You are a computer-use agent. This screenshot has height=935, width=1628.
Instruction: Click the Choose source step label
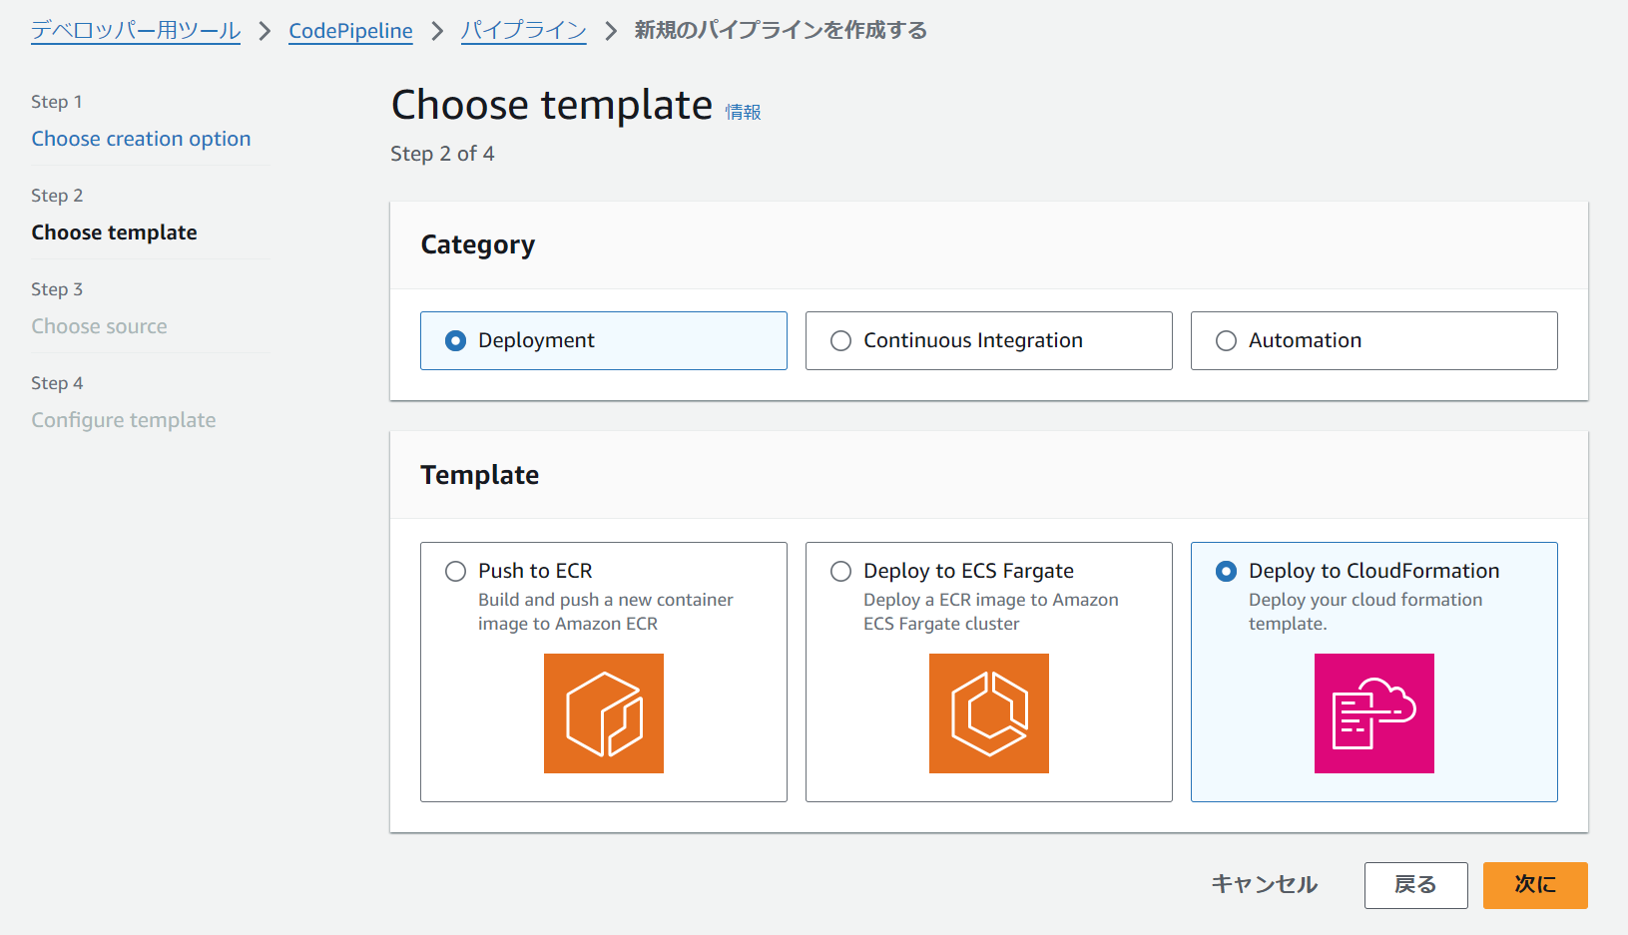[99, 326]
